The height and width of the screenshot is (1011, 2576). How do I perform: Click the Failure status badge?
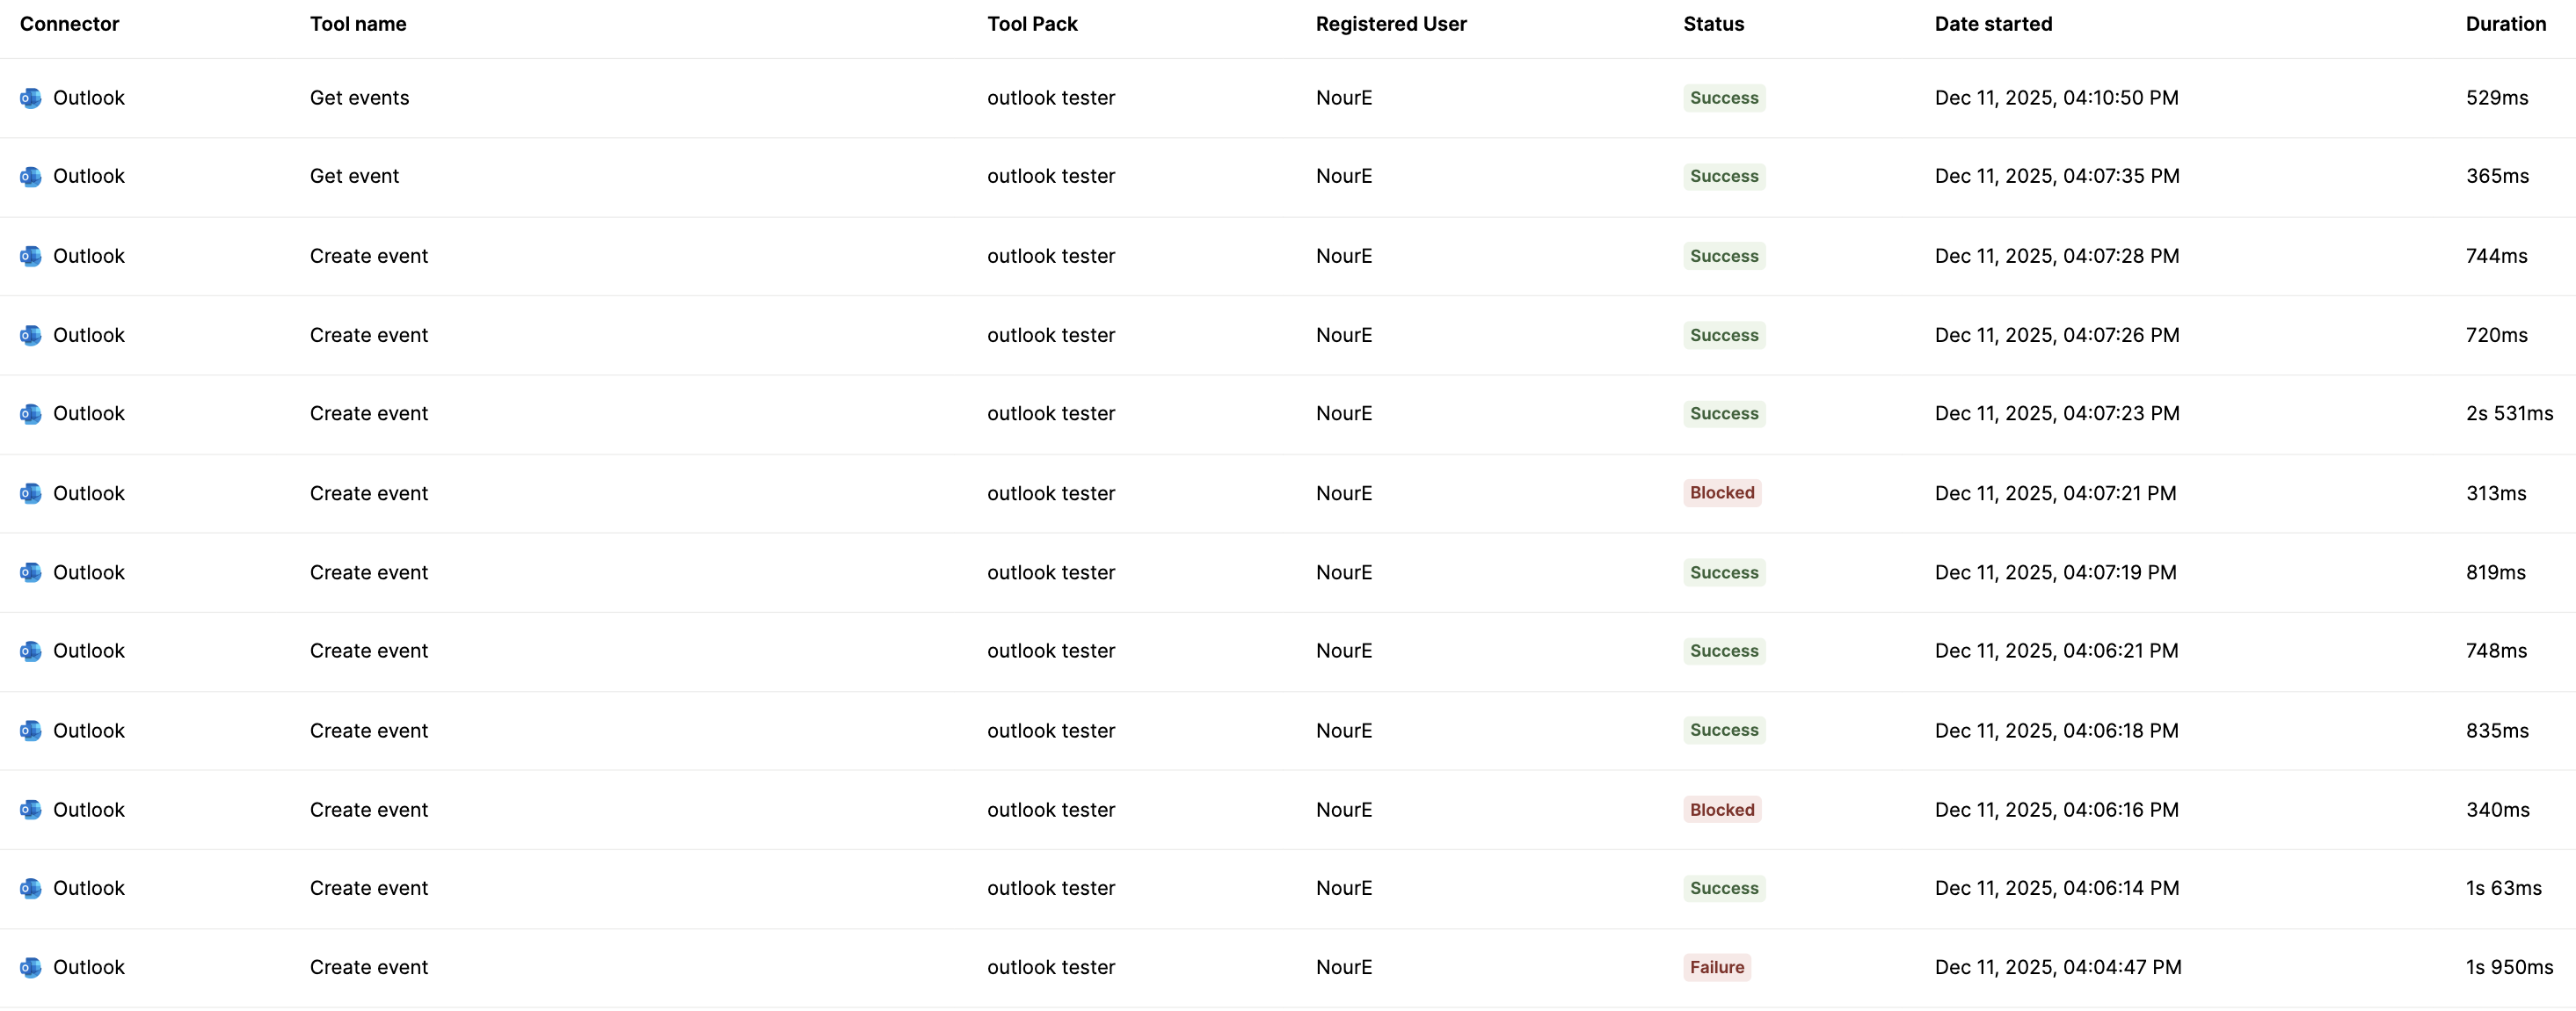click(1716, 967)
